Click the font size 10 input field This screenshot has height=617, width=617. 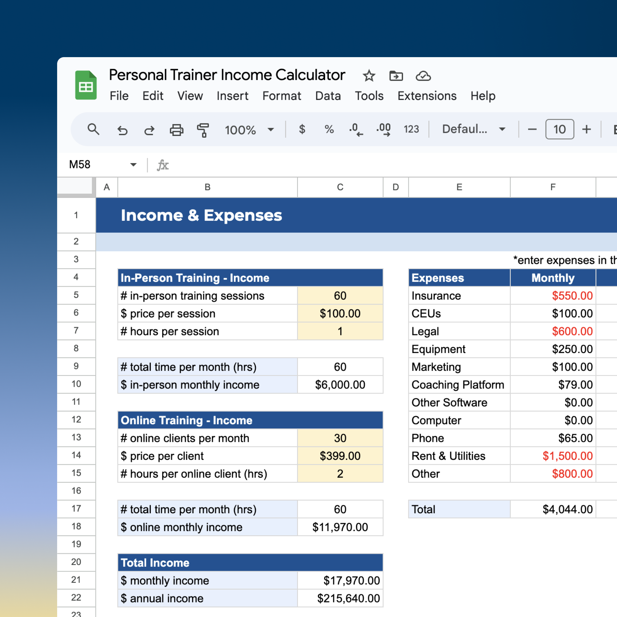[x=560, y=129]
